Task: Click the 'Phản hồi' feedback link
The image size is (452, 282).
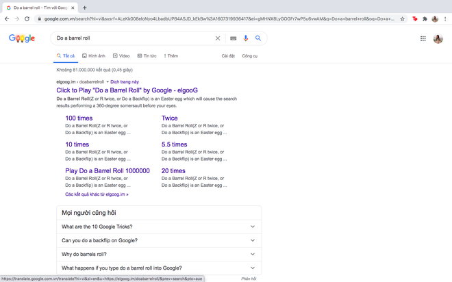Action: [x=249, y=279]
